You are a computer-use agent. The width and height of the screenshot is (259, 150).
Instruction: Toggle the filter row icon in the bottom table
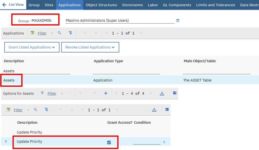[9, 110]
